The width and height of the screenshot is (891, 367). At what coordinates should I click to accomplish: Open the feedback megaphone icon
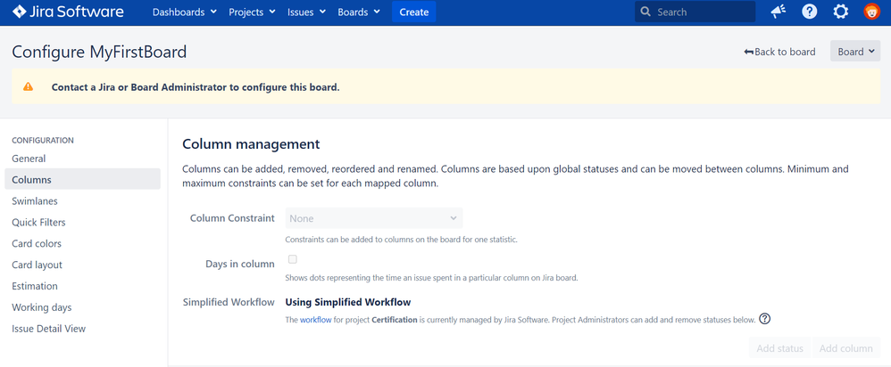coord(778,12)
